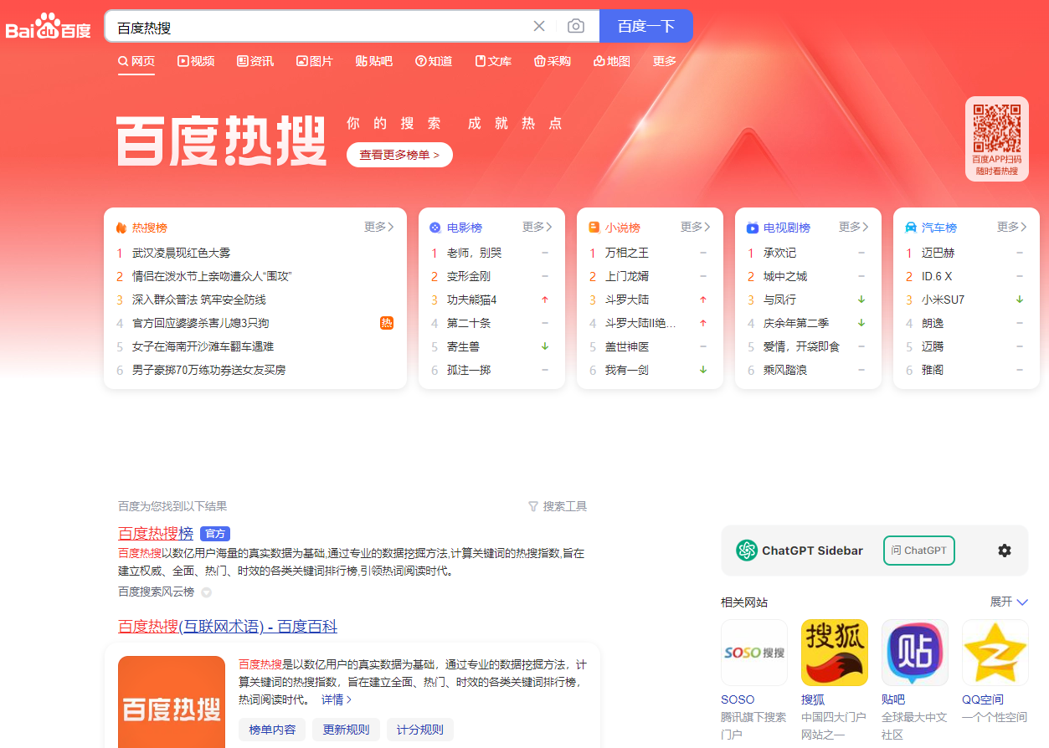Expand the 相关网站 list with 展开

(x=1009, y=602)
